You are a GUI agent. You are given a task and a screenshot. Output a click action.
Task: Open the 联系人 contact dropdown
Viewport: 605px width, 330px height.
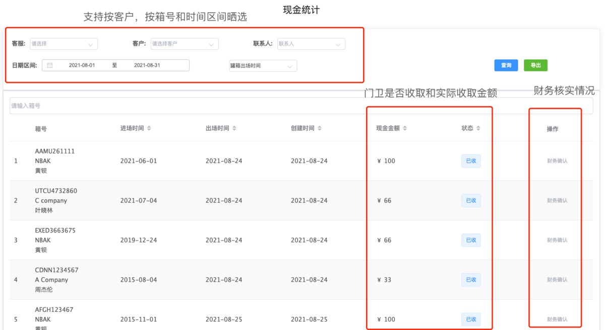coord(311,44)
